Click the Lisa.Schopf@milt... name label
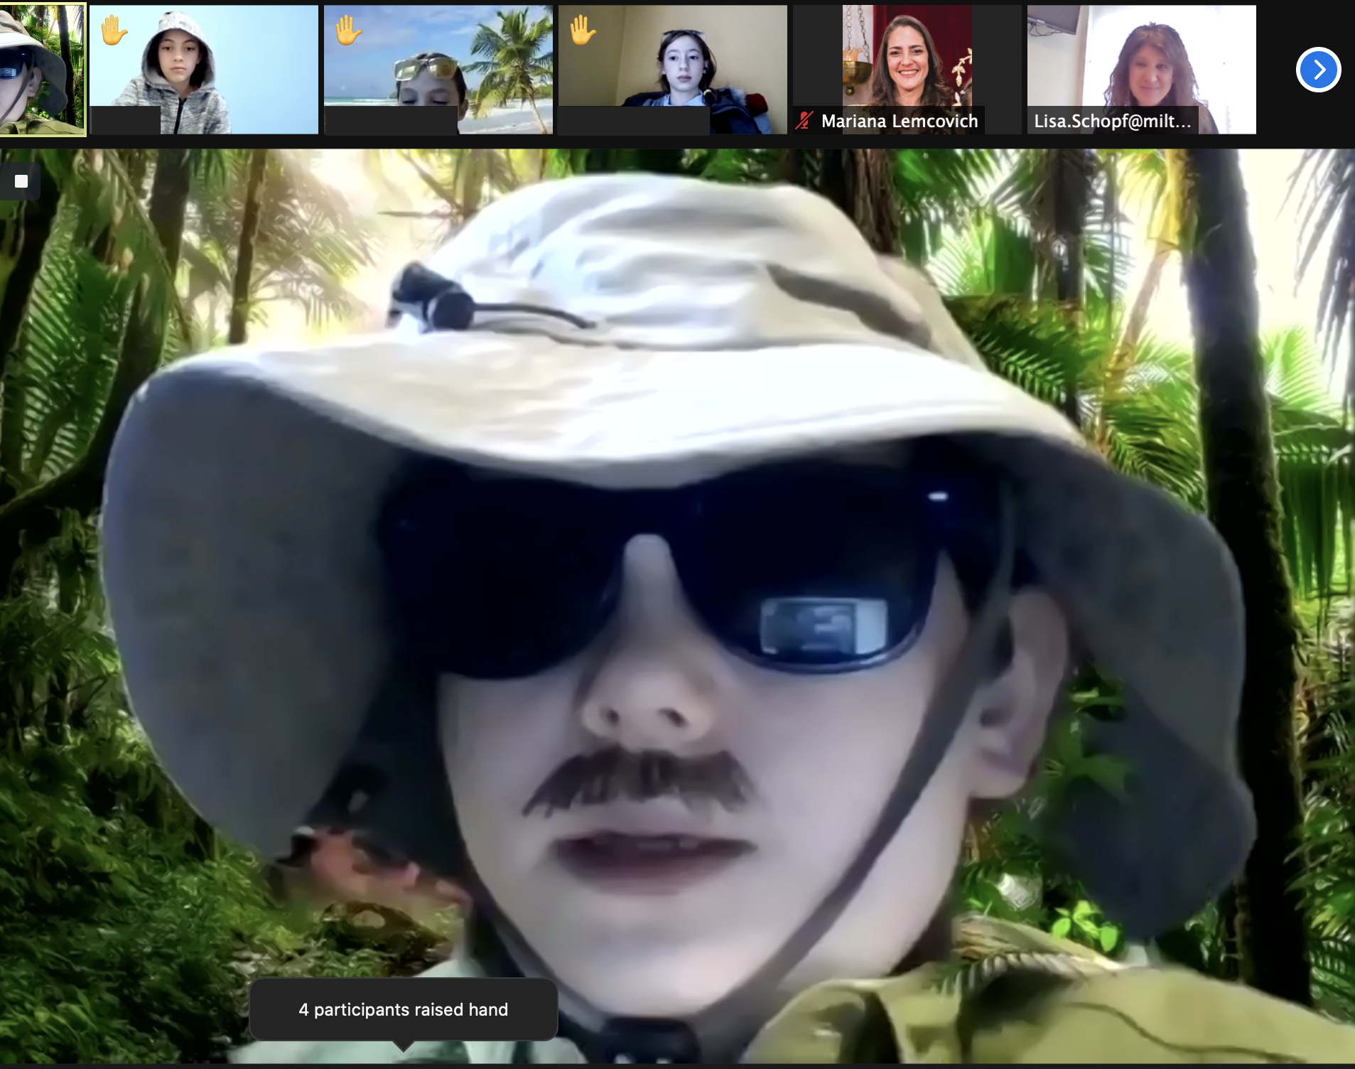1355x1069 pixels. (x=1112, y=121)
